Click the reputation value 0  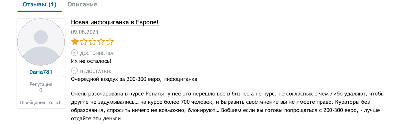click(x=41, y=90)
